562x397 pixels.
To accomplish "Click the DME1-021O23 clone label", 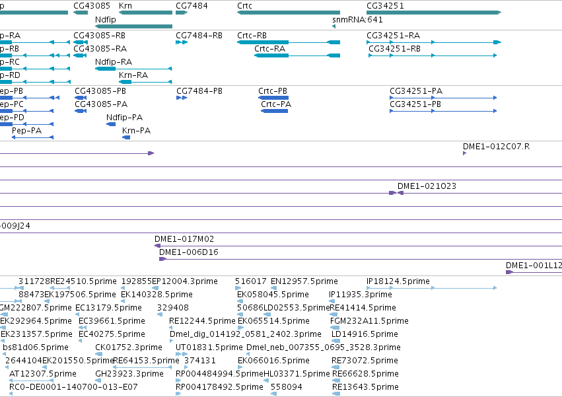I will pos(427,186).
